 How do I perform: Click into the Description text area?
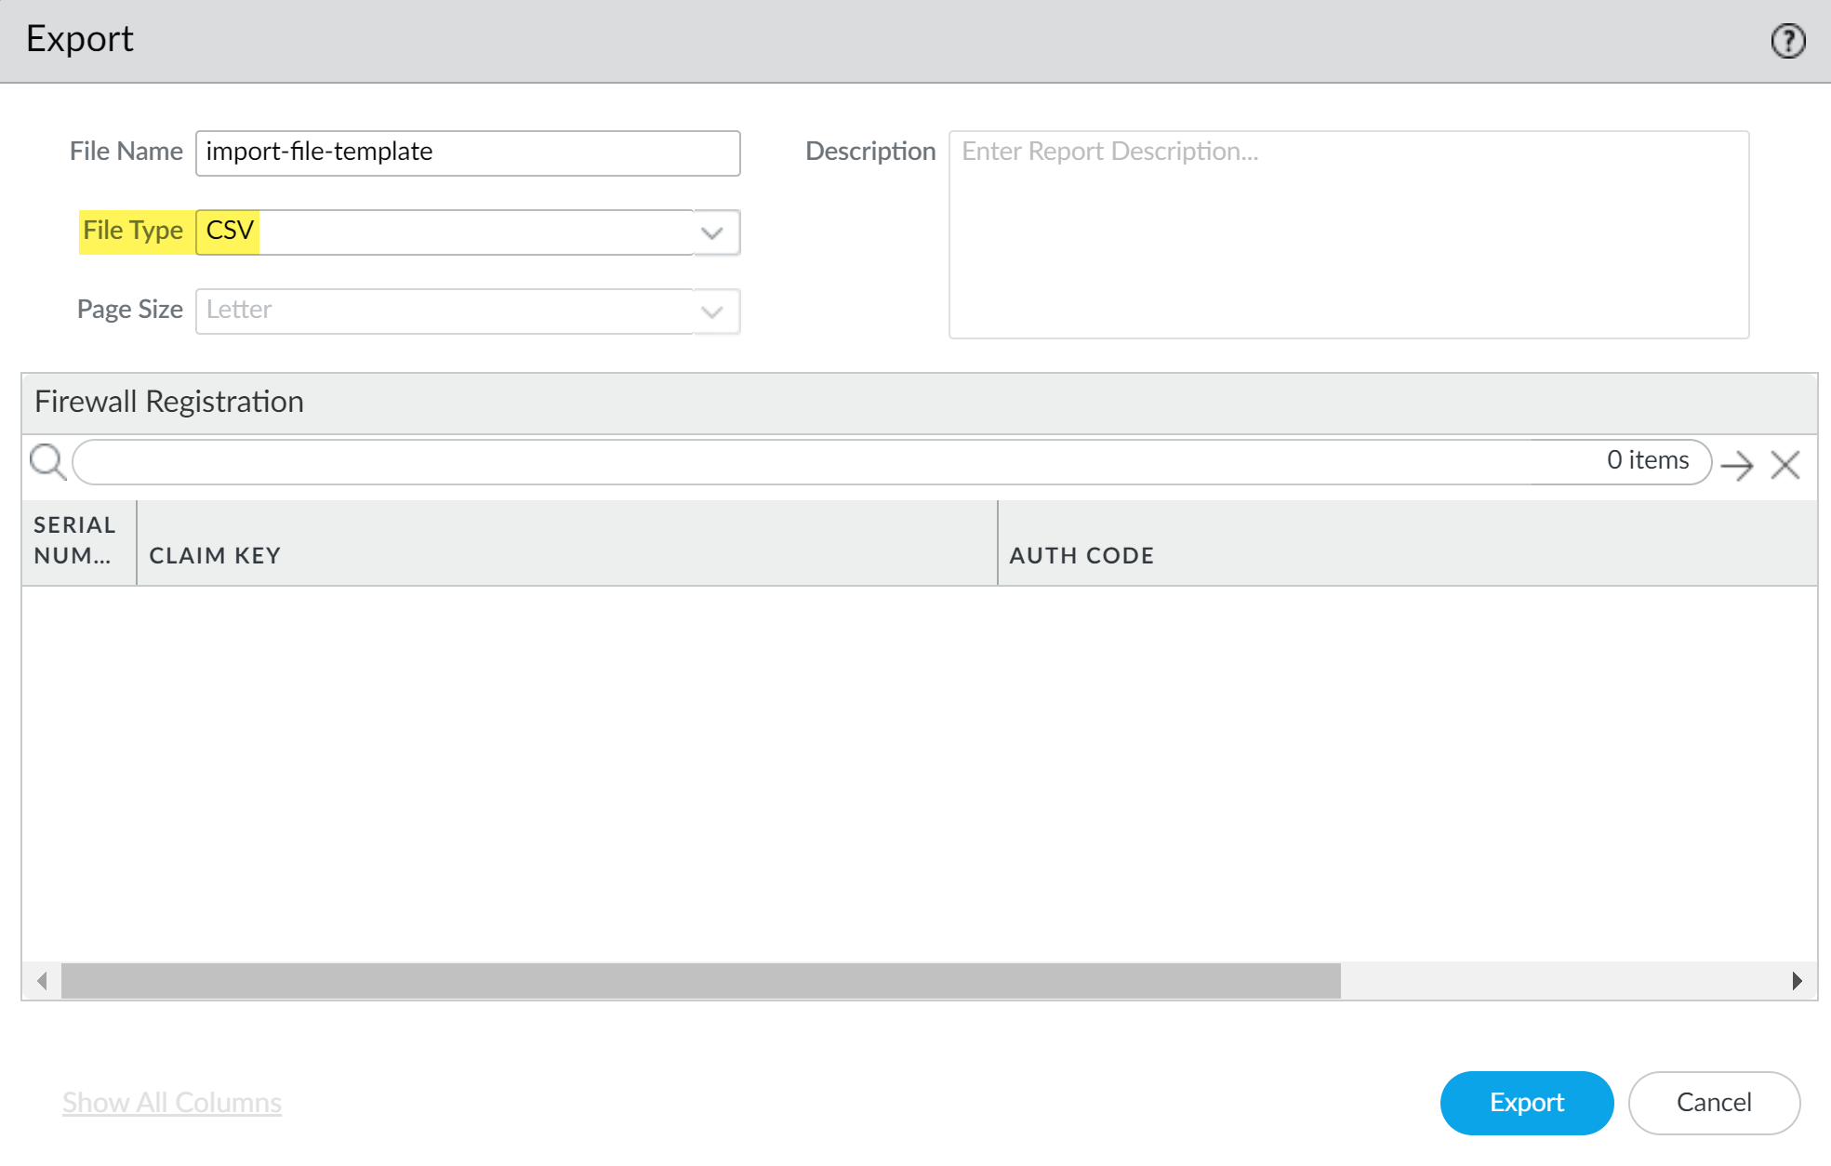pos(1347,234)
